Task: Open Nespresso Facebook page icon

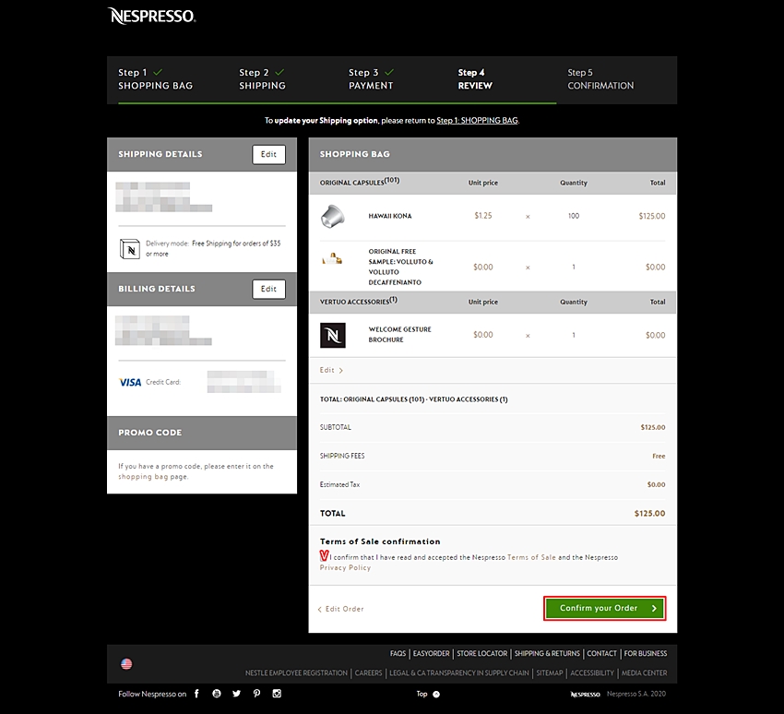Action: point(197,694)
